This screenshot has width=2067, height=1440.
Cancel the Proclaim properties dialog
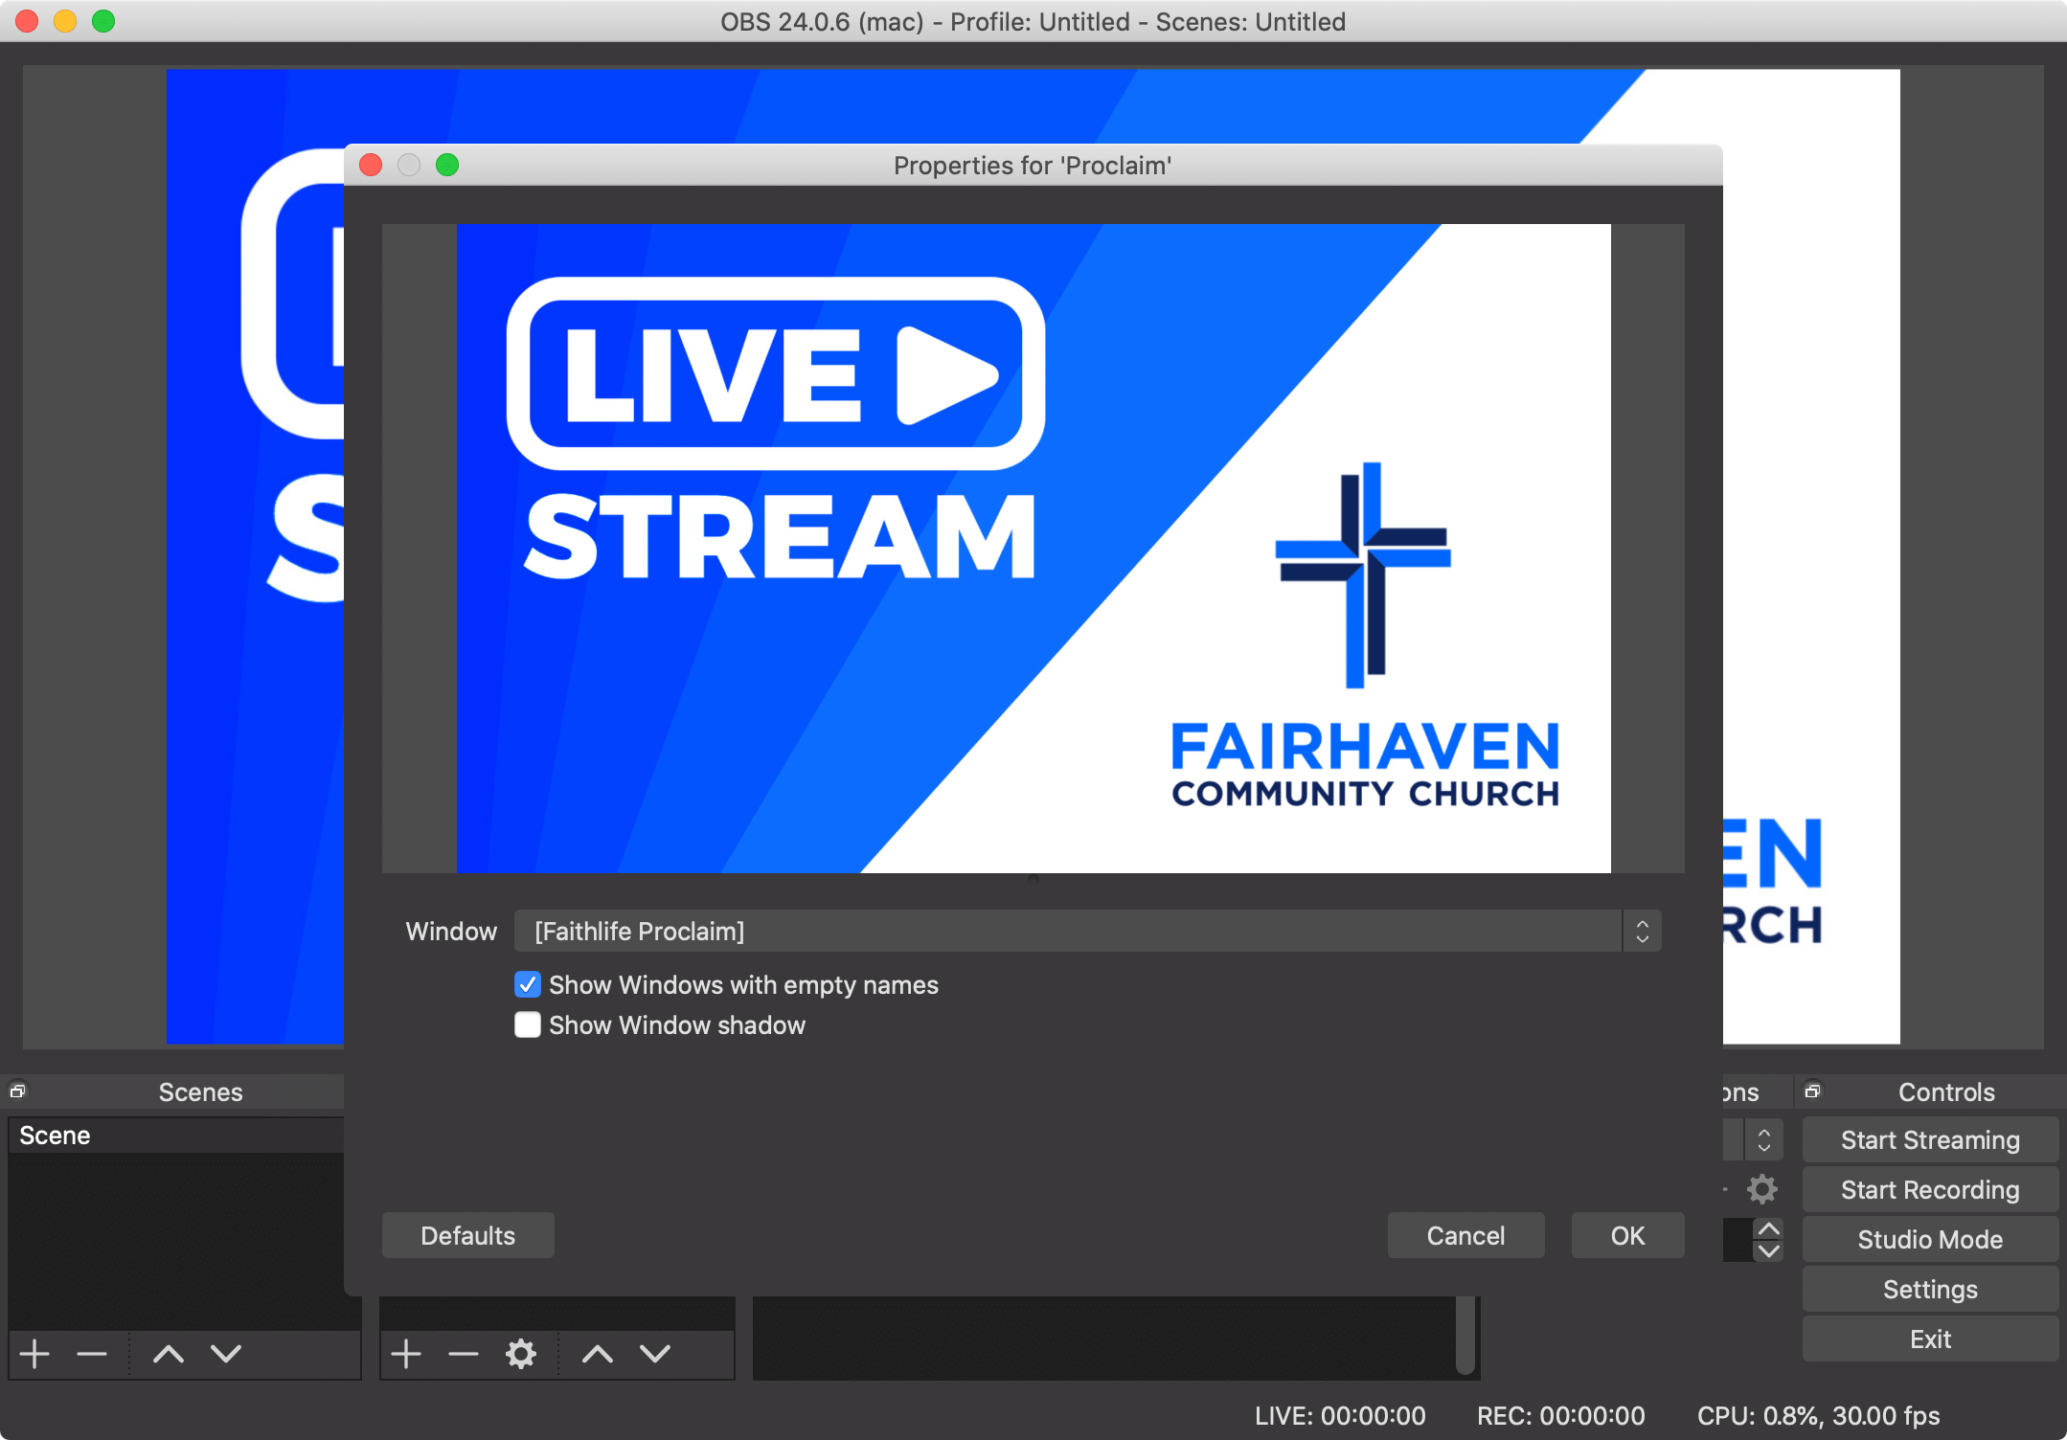(x=1465, y=1235)
